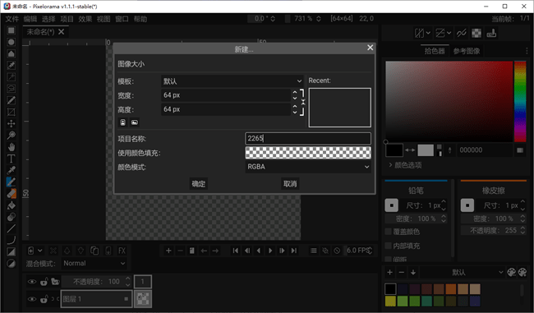Select the Curve tool

pyautogui.click(x=11, y=240)
